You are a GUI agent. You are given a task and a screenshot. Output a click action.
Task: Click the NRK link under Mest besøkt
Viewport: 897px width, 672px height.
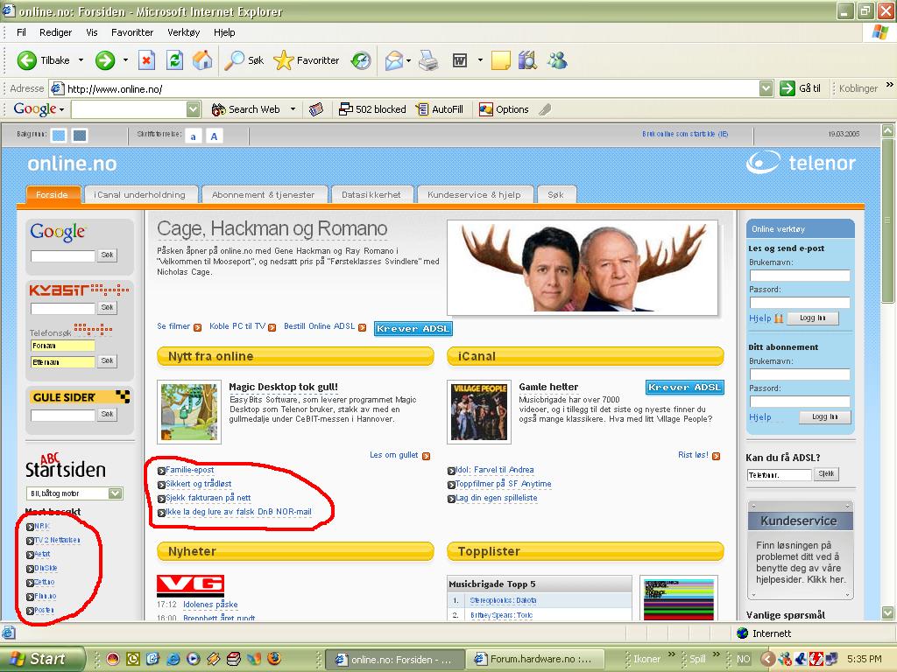[x=42, y=526]
